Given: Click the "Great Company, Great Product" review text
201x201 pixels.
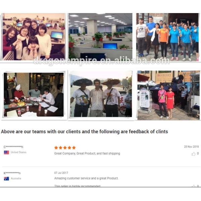Looking at the screenshot, I should [87, 153].
